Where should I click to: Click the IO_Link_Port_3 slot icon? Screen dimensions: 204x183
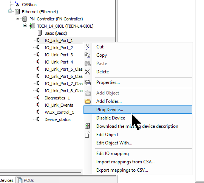click(38, 54)
